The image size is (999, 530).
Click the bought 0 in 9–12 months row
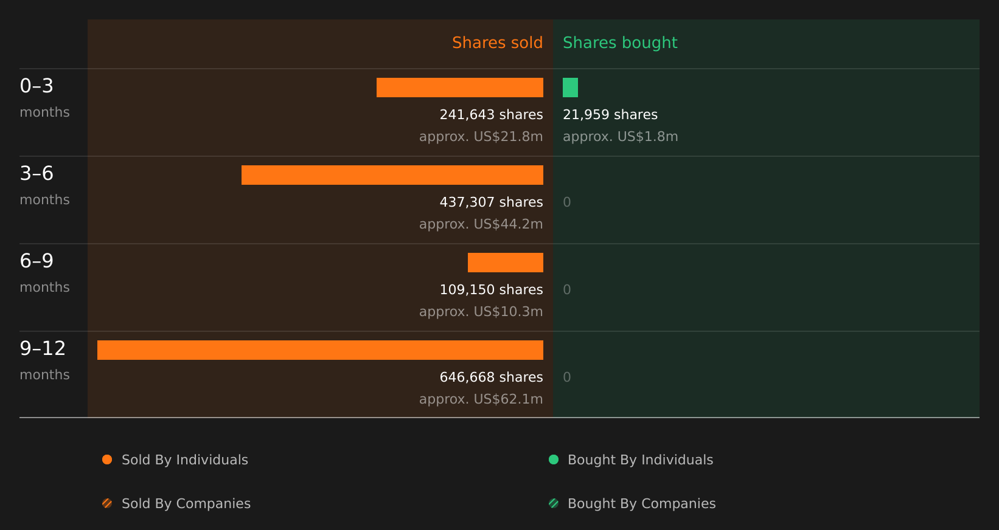pyautogui.click(x=567, y=377)
